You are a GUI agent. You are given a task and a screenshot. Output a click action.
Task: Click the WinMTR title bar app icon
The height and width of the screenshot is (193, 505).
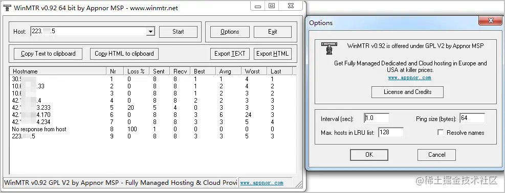pos(7,8)
